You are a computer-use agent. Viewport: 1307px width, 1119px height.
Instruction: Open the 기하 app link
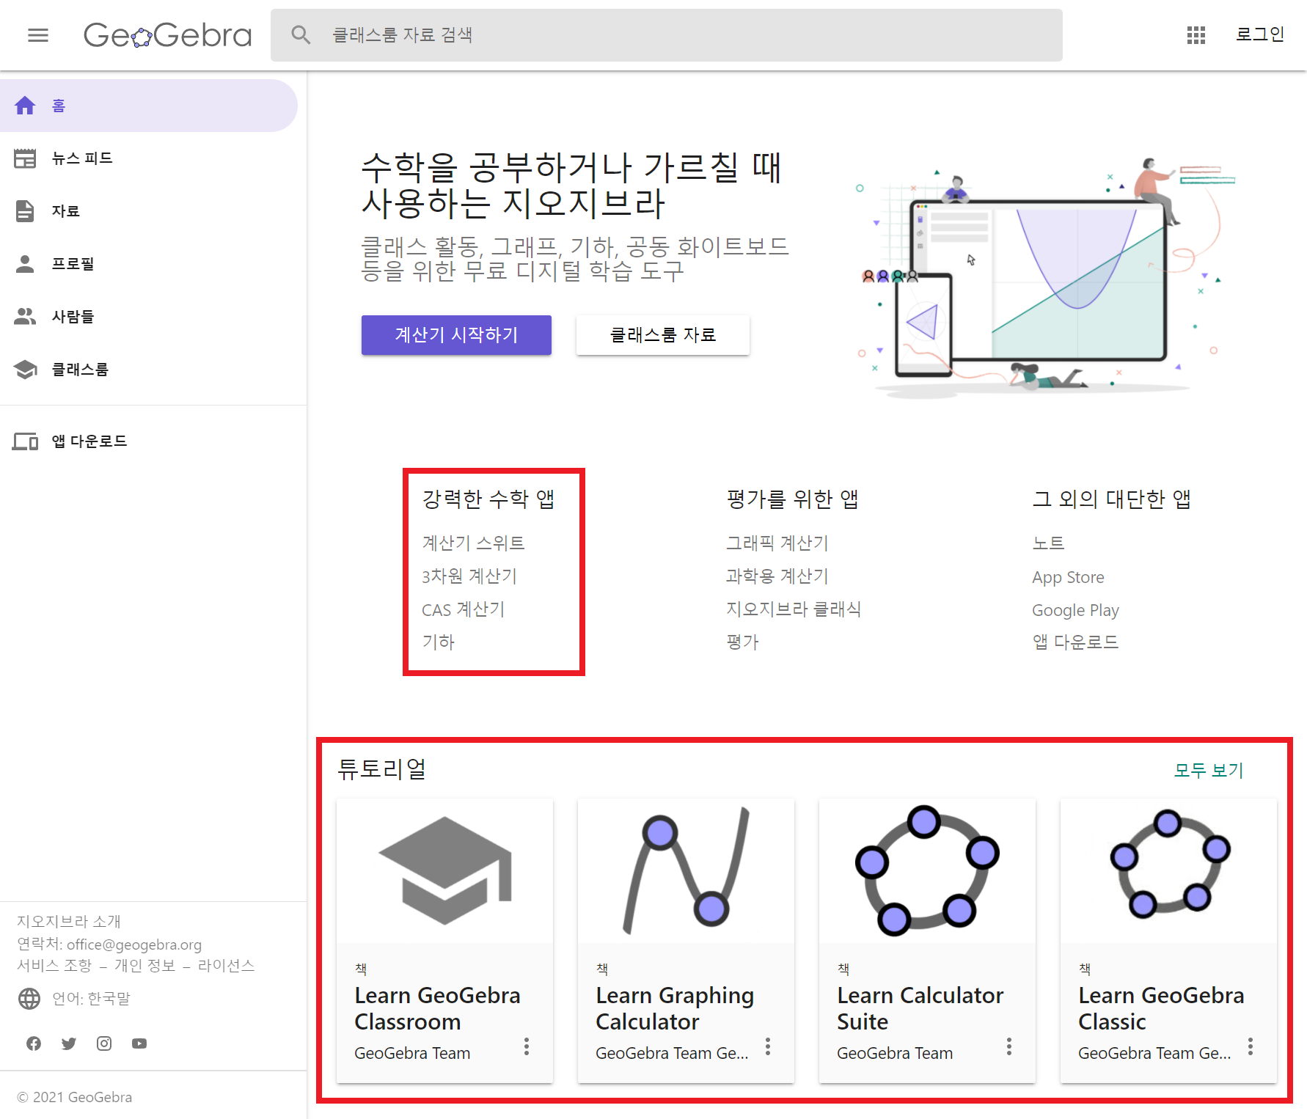click(439, 642)
